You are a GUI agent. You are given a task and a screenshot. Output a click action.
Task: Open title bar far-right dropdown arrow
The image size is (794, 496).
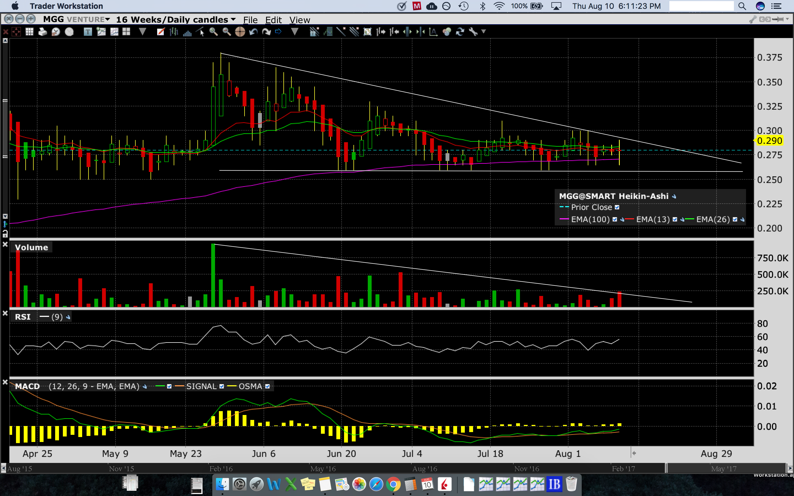(x=787, y=19)
